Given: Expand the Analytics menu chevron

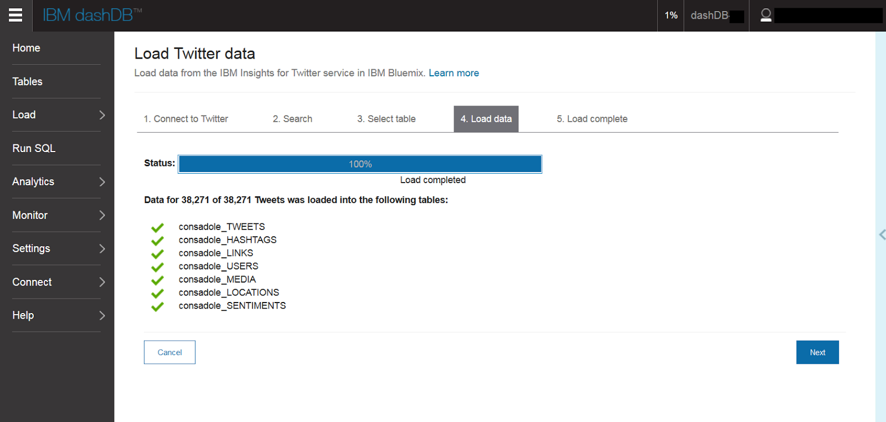Looking at the screenshot, I should (102, 181).
